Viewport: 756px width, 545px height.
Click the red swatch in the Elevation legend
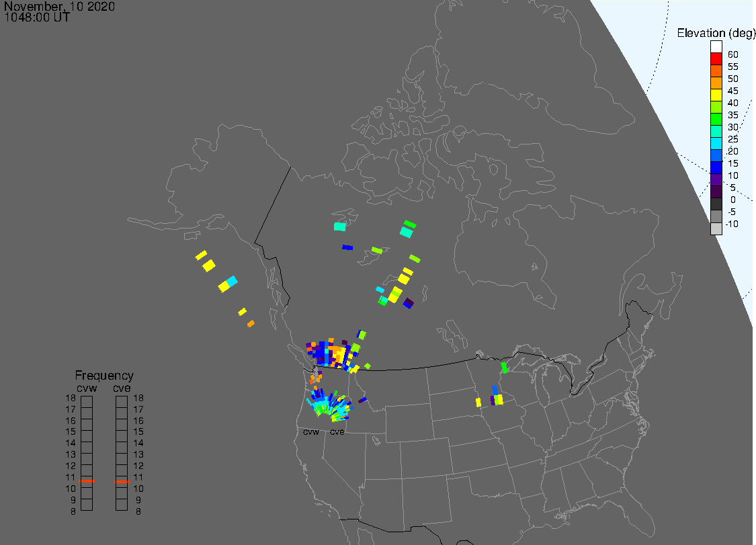[x=716, y=58]
